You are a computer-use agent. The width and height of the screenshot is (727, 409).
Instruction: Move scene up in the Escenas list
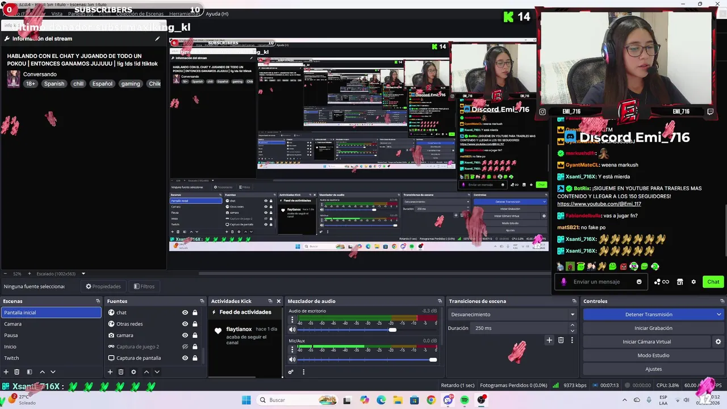[42, 372]
